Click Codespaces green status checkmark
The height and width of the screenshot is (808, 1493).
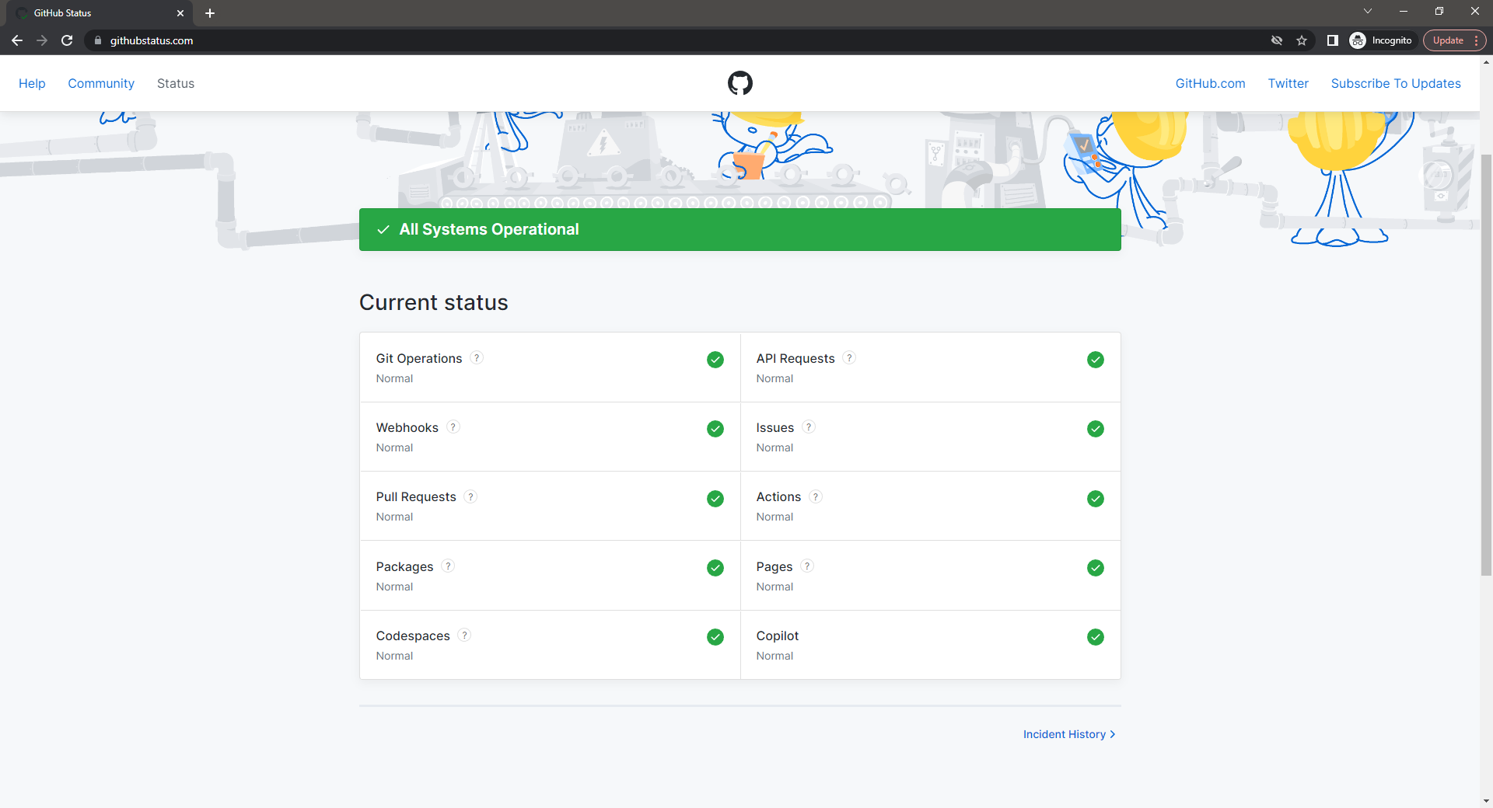(x=715, y=637)
